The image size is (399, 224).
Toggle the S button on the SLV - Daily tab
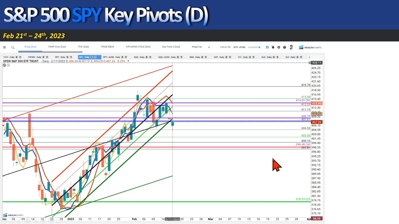[297, 57]
